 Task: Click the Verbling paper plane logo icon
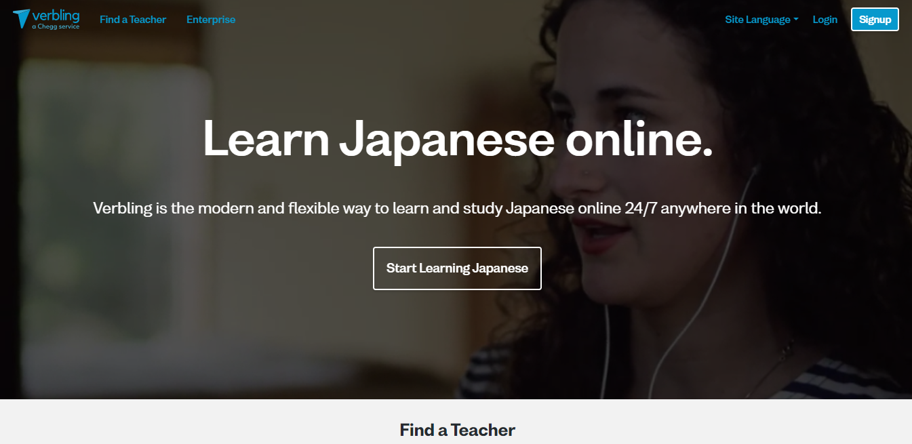(x=22, y=18)
